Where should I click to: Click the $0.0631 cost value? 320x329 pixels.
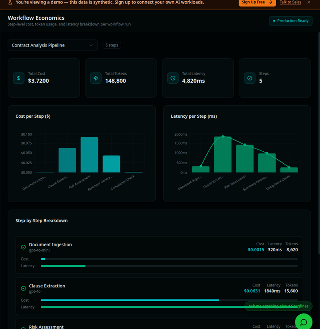tap(252, 291)
